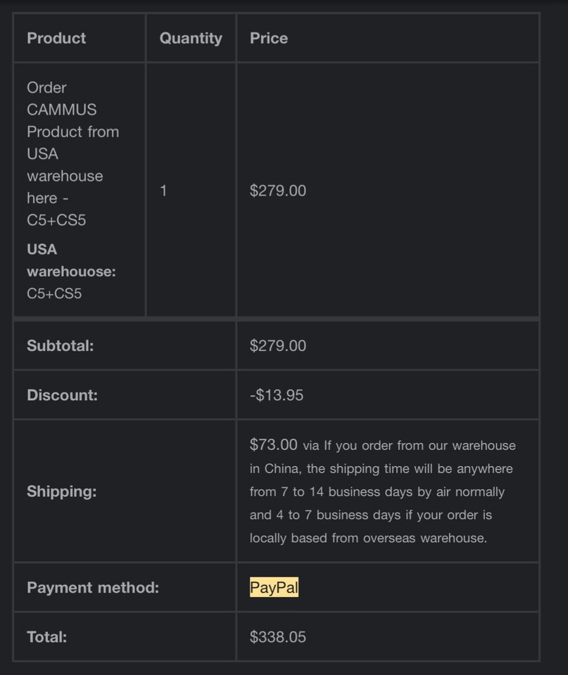Click the subtotal amount $279.00
The image size is (568, 675).
pyautogui.click(x=278, y=345)
